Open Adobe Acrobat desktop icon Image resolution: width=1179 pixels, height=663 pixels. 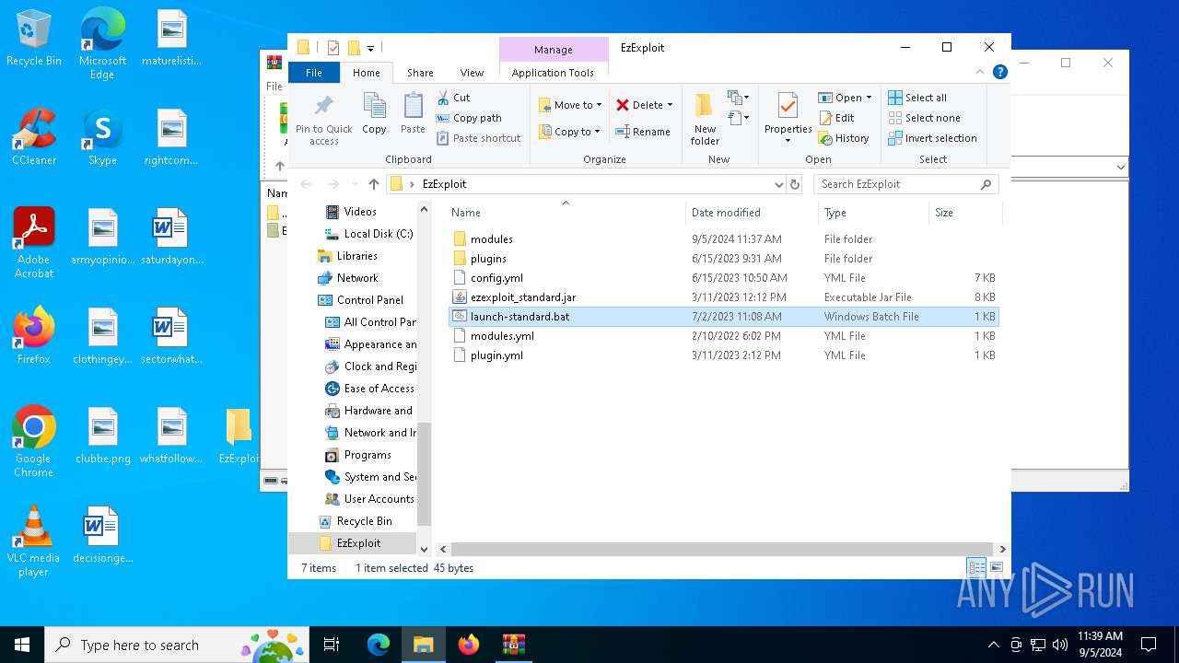click(x=34, y=243)
